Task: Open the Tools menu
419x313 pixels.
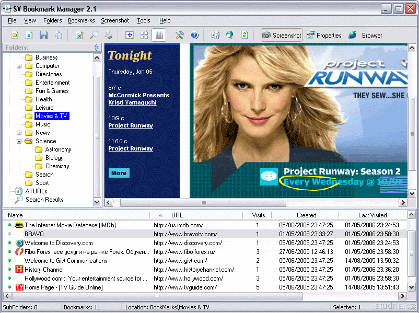Action: click(144, 20)
